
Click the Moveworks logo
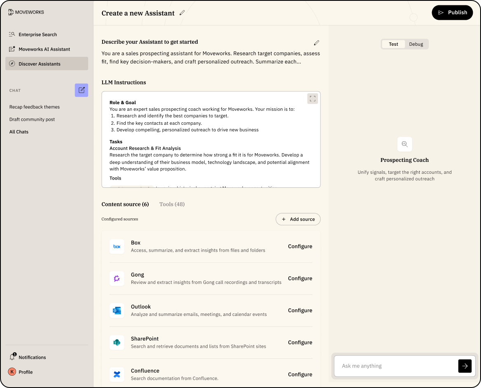tap(26, 12)
